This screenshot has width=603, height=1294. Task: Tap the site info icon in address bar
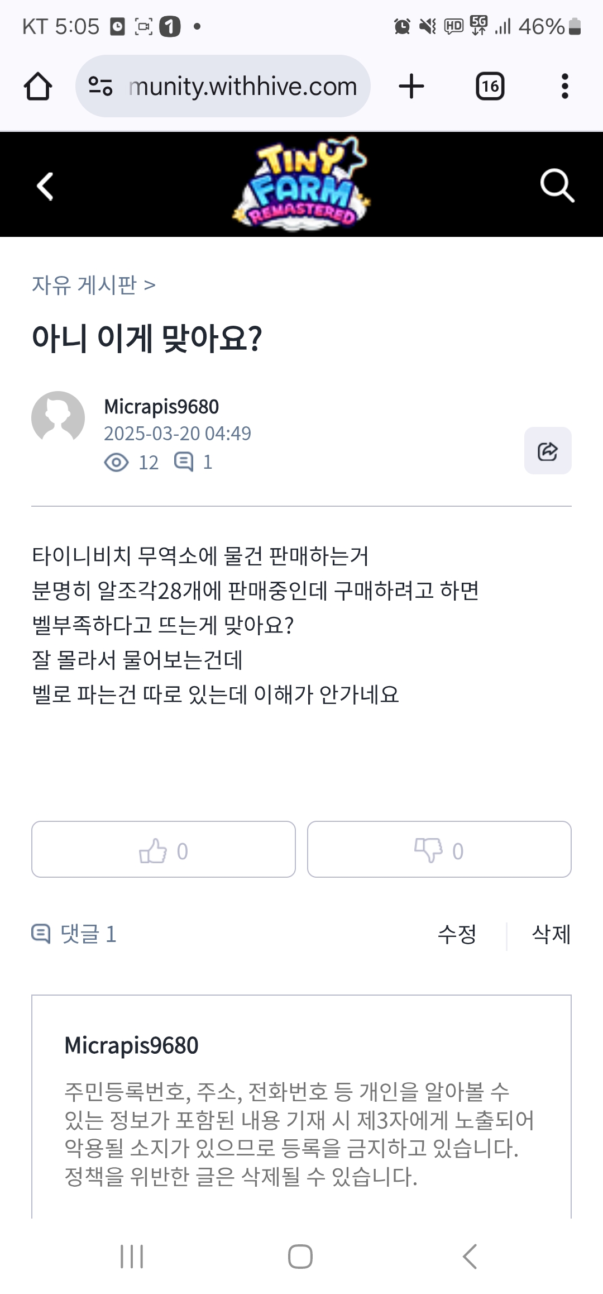(x=101, y=87)
